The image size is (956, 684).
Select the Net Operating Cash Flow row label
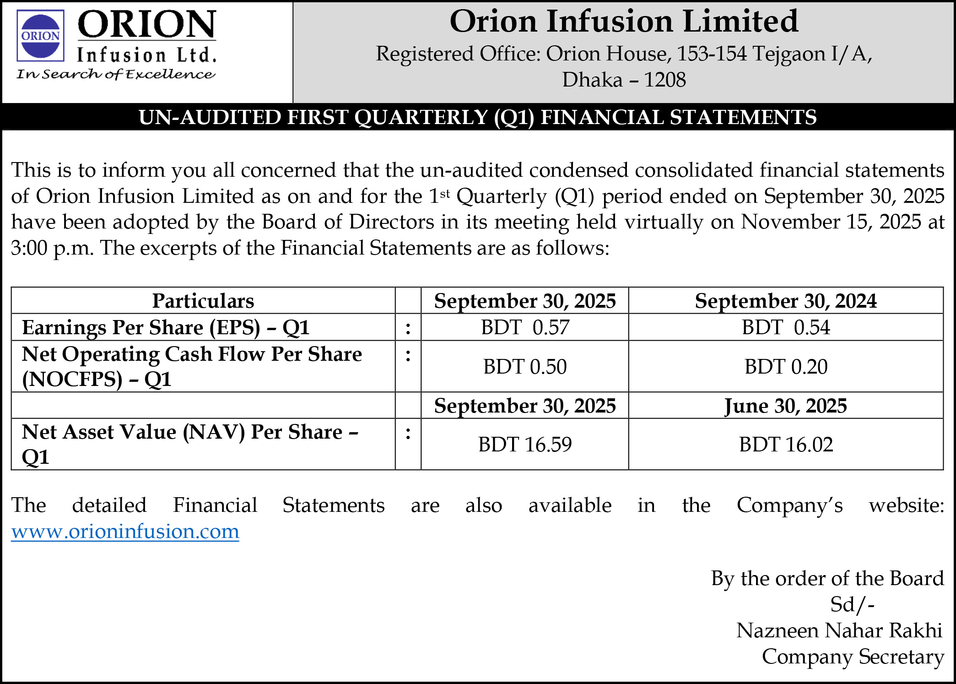tap(192, 366)
